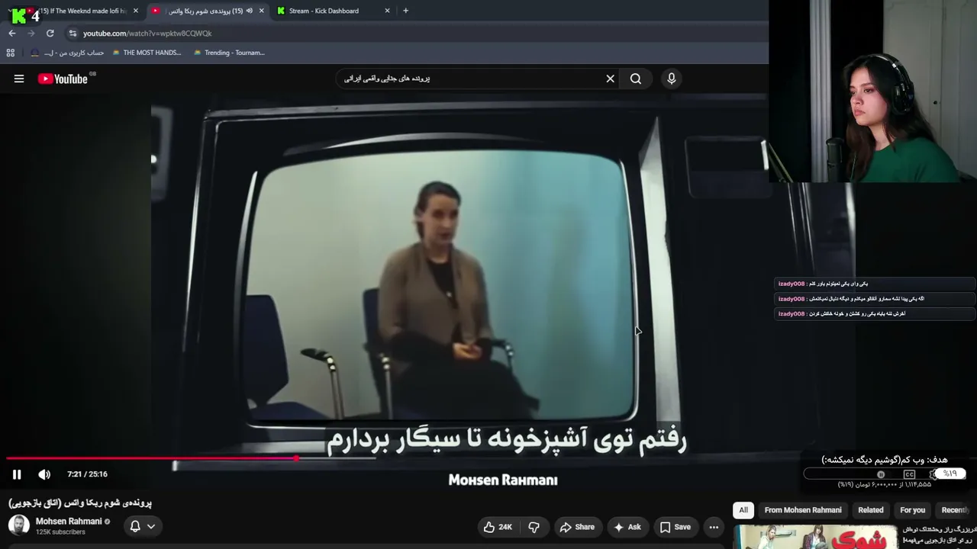977x549 pixels.
Task: Toggle closed captions with the CC button
Action: (909, 474)
